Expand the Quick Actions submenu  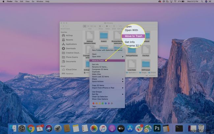tap(107, 82)
